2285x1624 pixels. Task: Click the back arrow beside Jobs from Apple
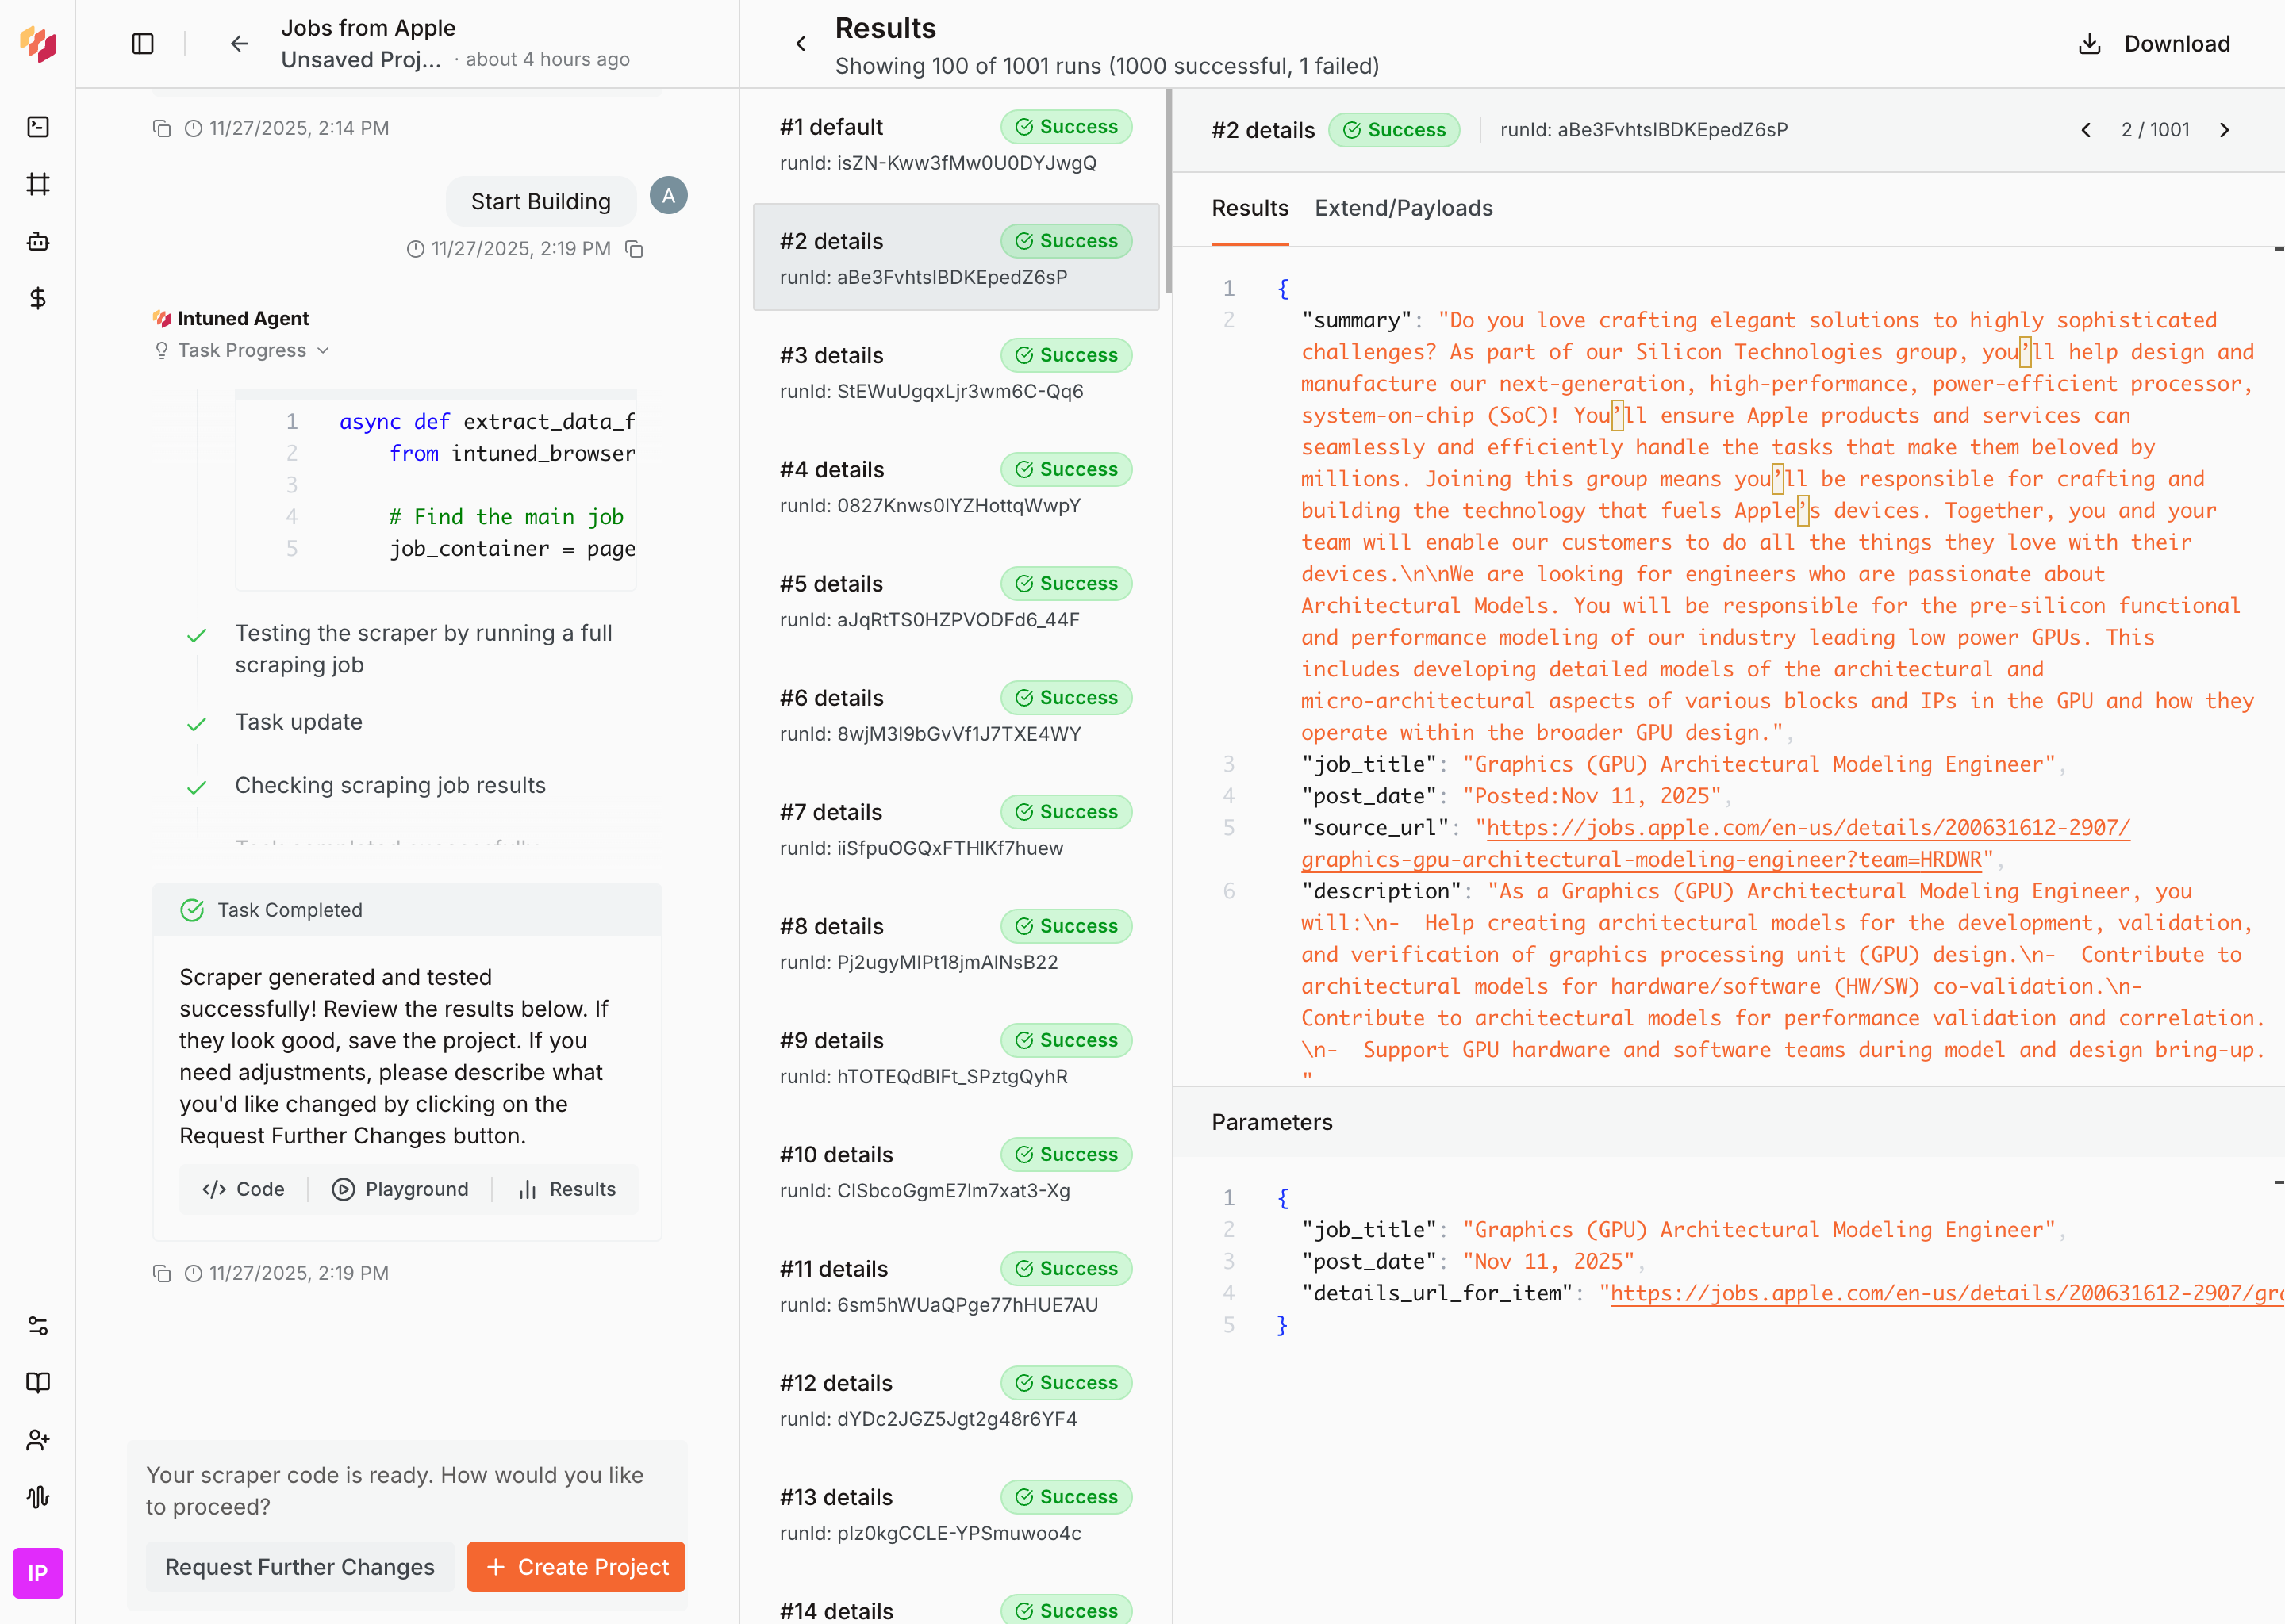tap(239, 44)
